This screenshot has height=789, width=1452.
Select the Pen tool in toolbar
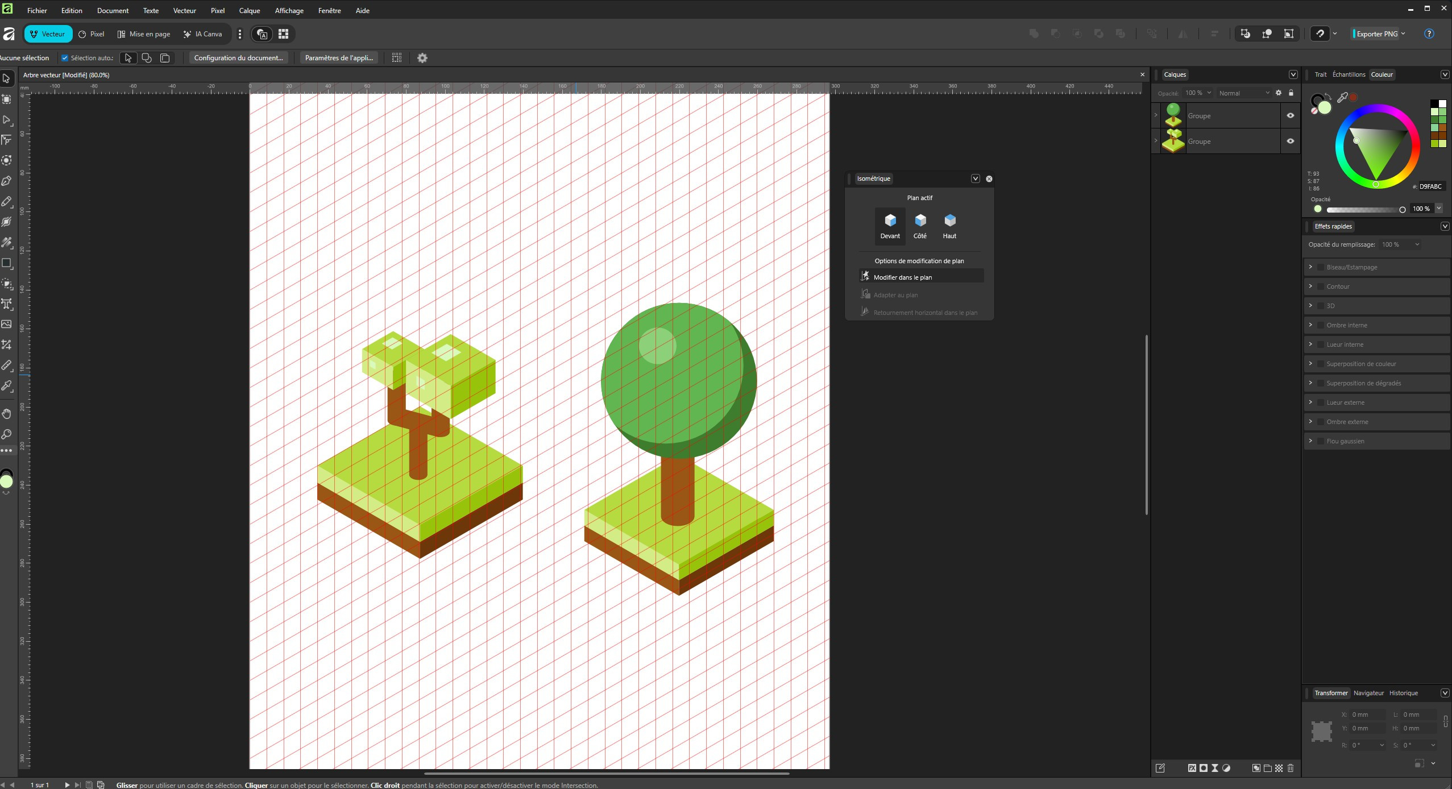tap(7, 181)
